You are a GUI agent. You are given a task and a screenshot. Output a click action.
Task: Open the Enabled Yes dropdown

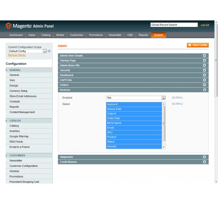[136, 98]
